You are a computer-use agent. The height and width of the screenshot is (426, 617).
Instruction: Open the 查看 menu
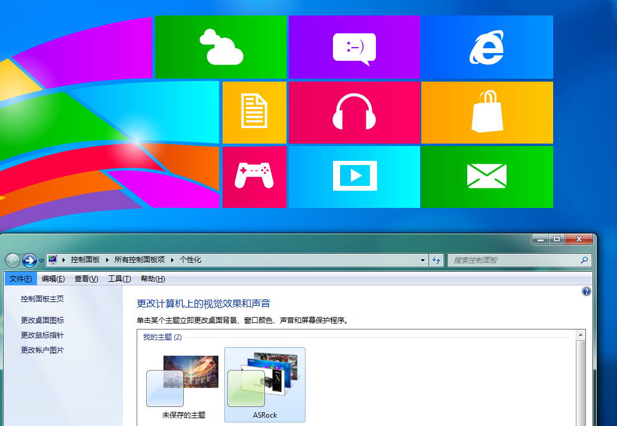(x=87, y=278)
